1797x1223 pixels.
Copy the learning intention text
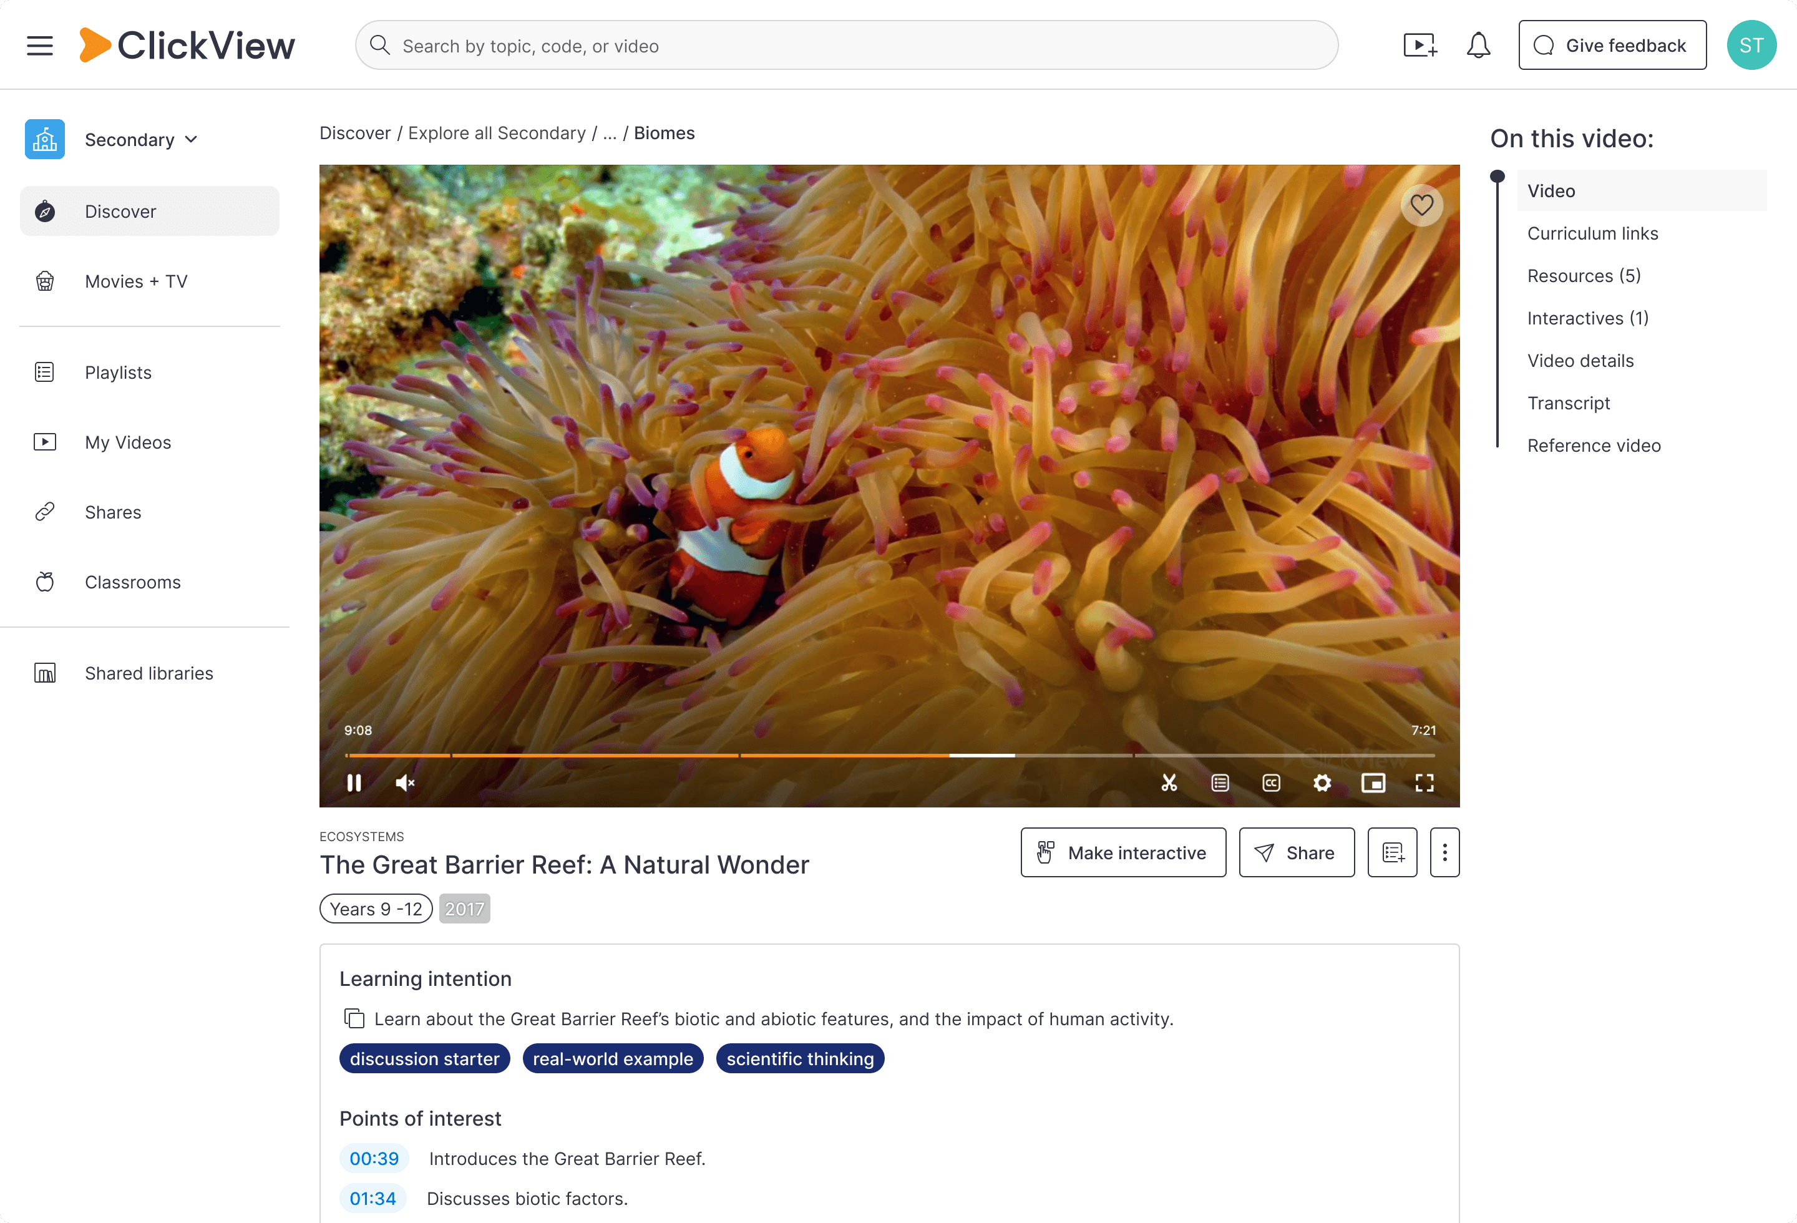tap(354, 1019)
